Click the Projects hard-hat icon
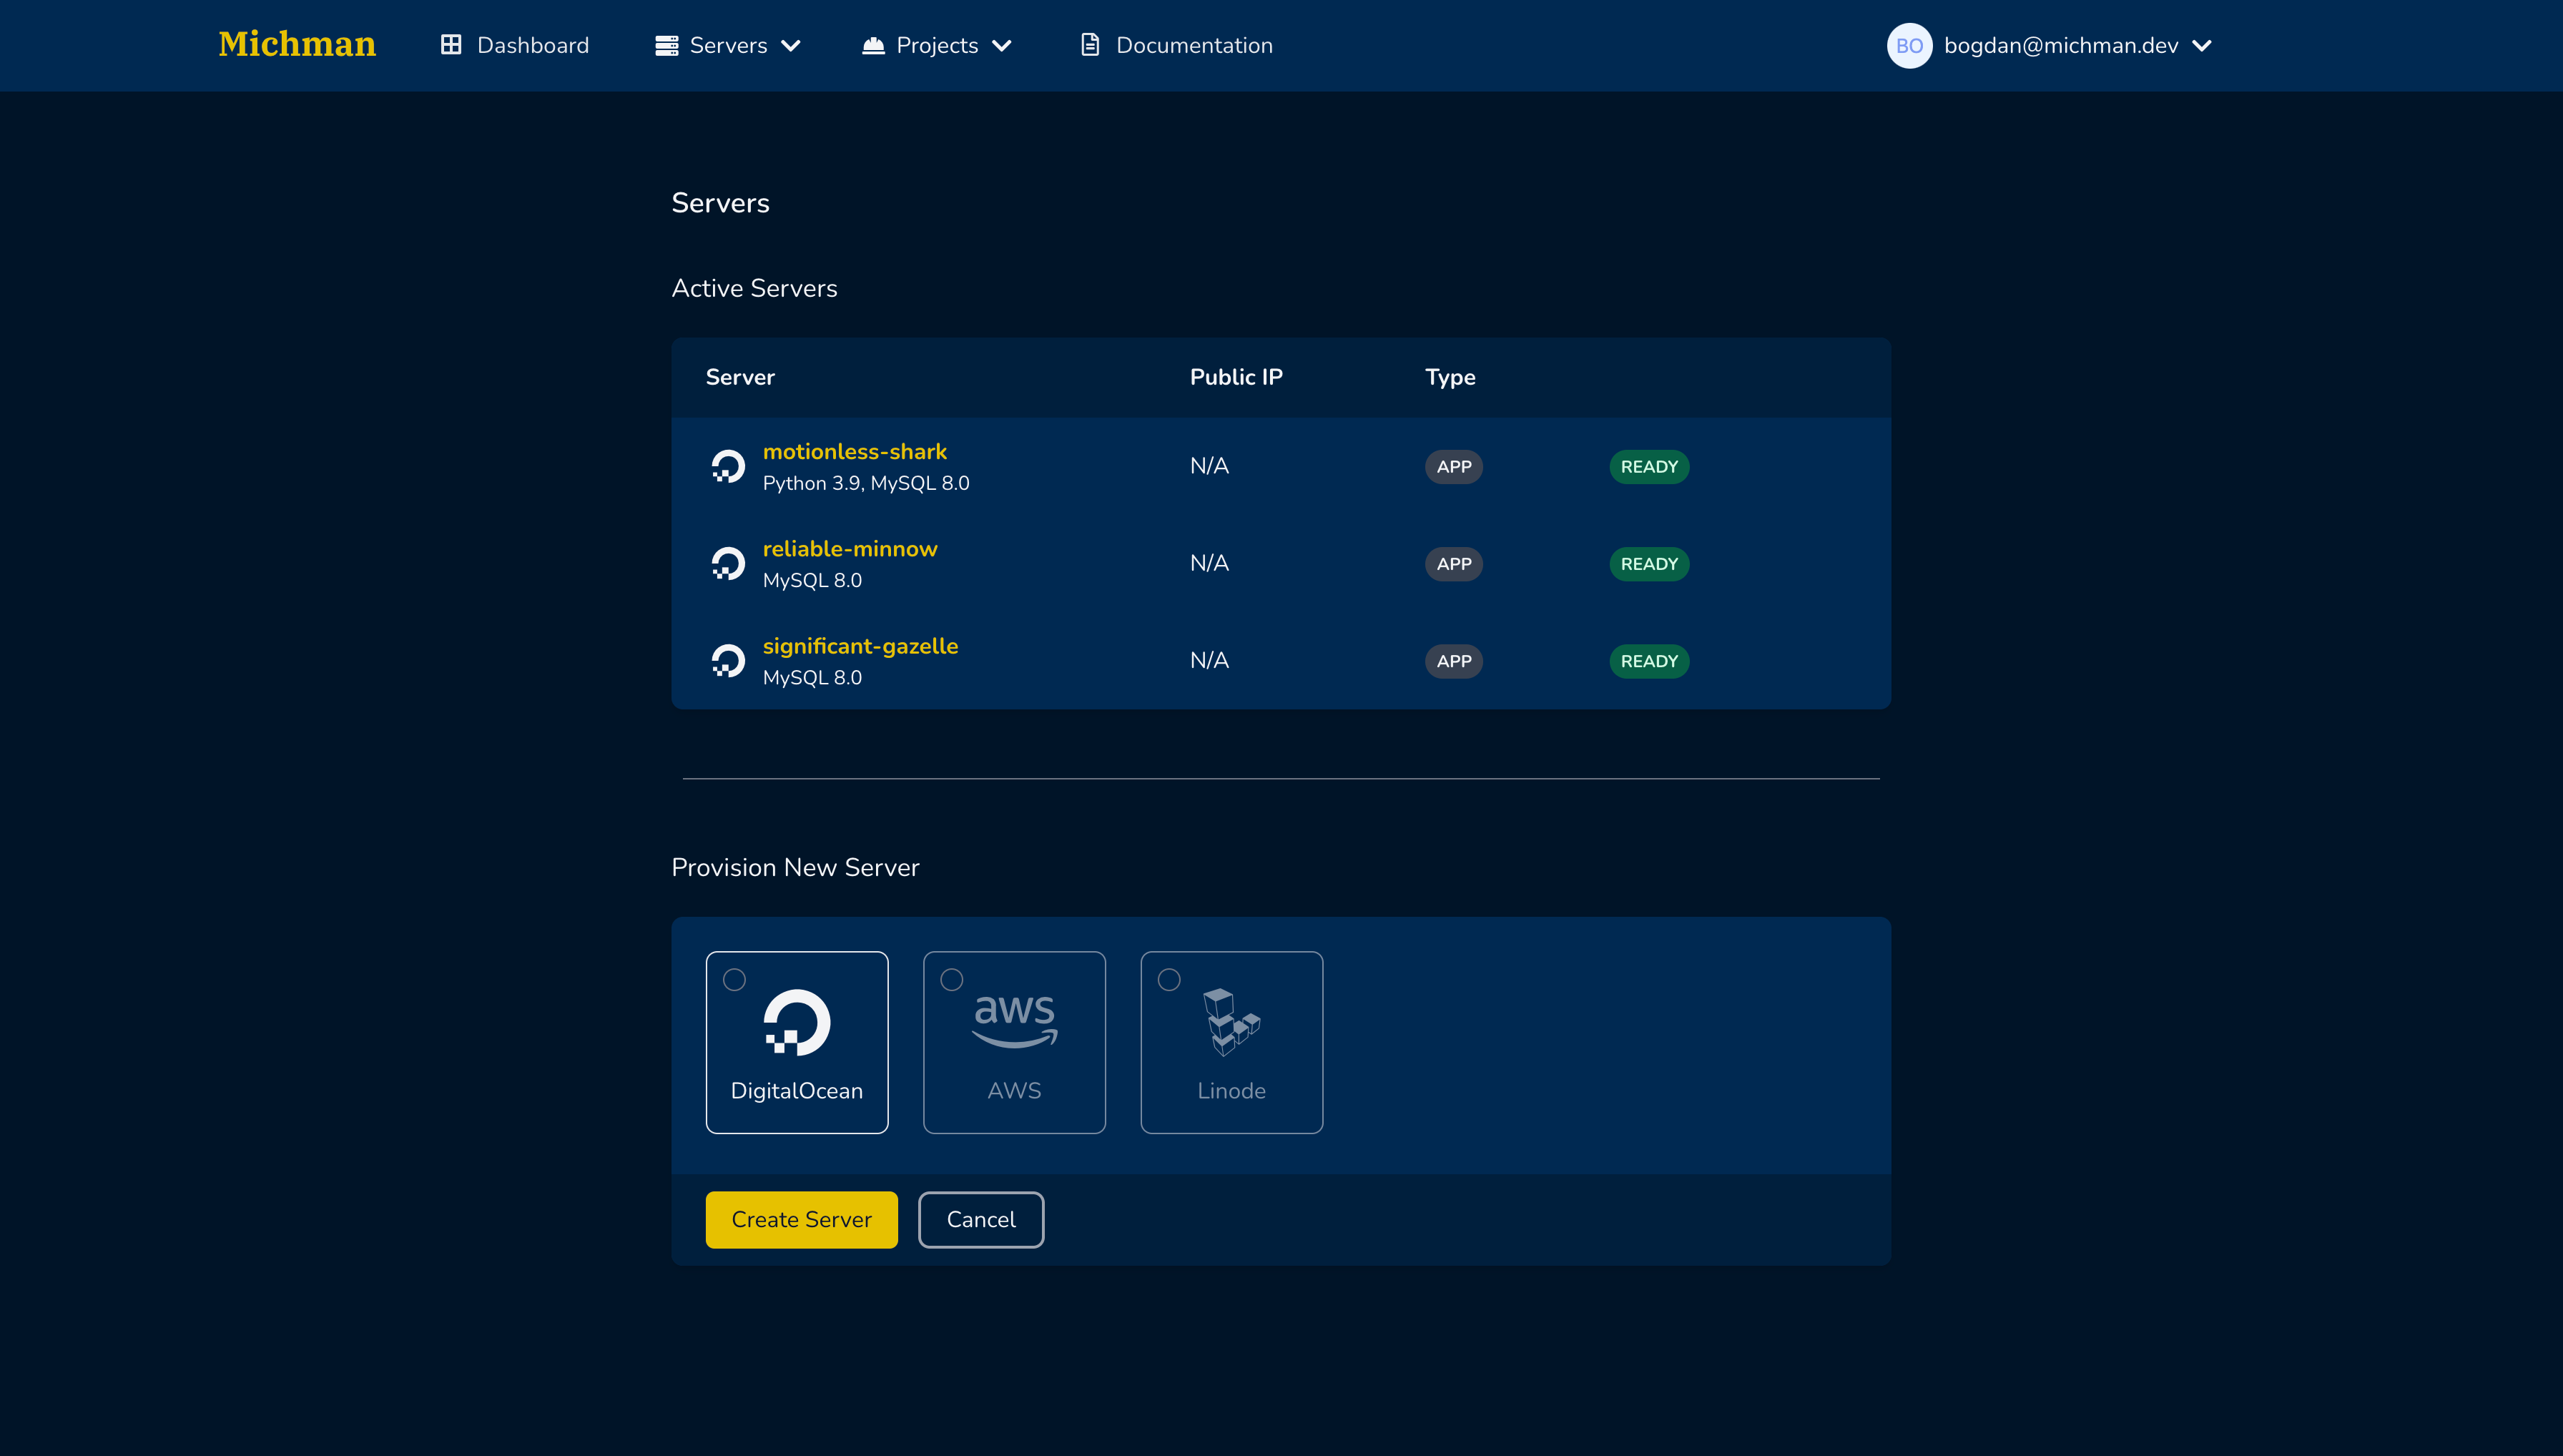The height and width of the screenshot is (1456, 2563). pyautogui.click(x=873, y=45)
